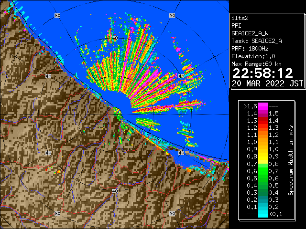Image resolution: width=306 pixels, height=229 pixels.
Task: Click the 40 range label on the south azimuth line
Action: point(115,191)
